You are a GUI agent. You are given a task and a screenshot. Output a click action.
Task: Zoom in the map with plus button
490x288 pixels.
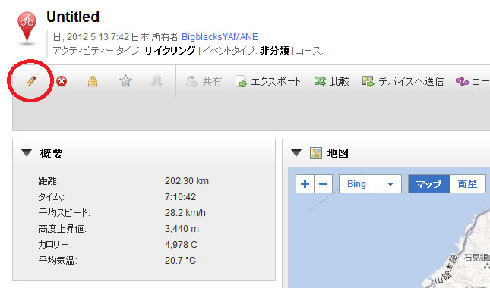pyautogui.click(x=305, y=184)
